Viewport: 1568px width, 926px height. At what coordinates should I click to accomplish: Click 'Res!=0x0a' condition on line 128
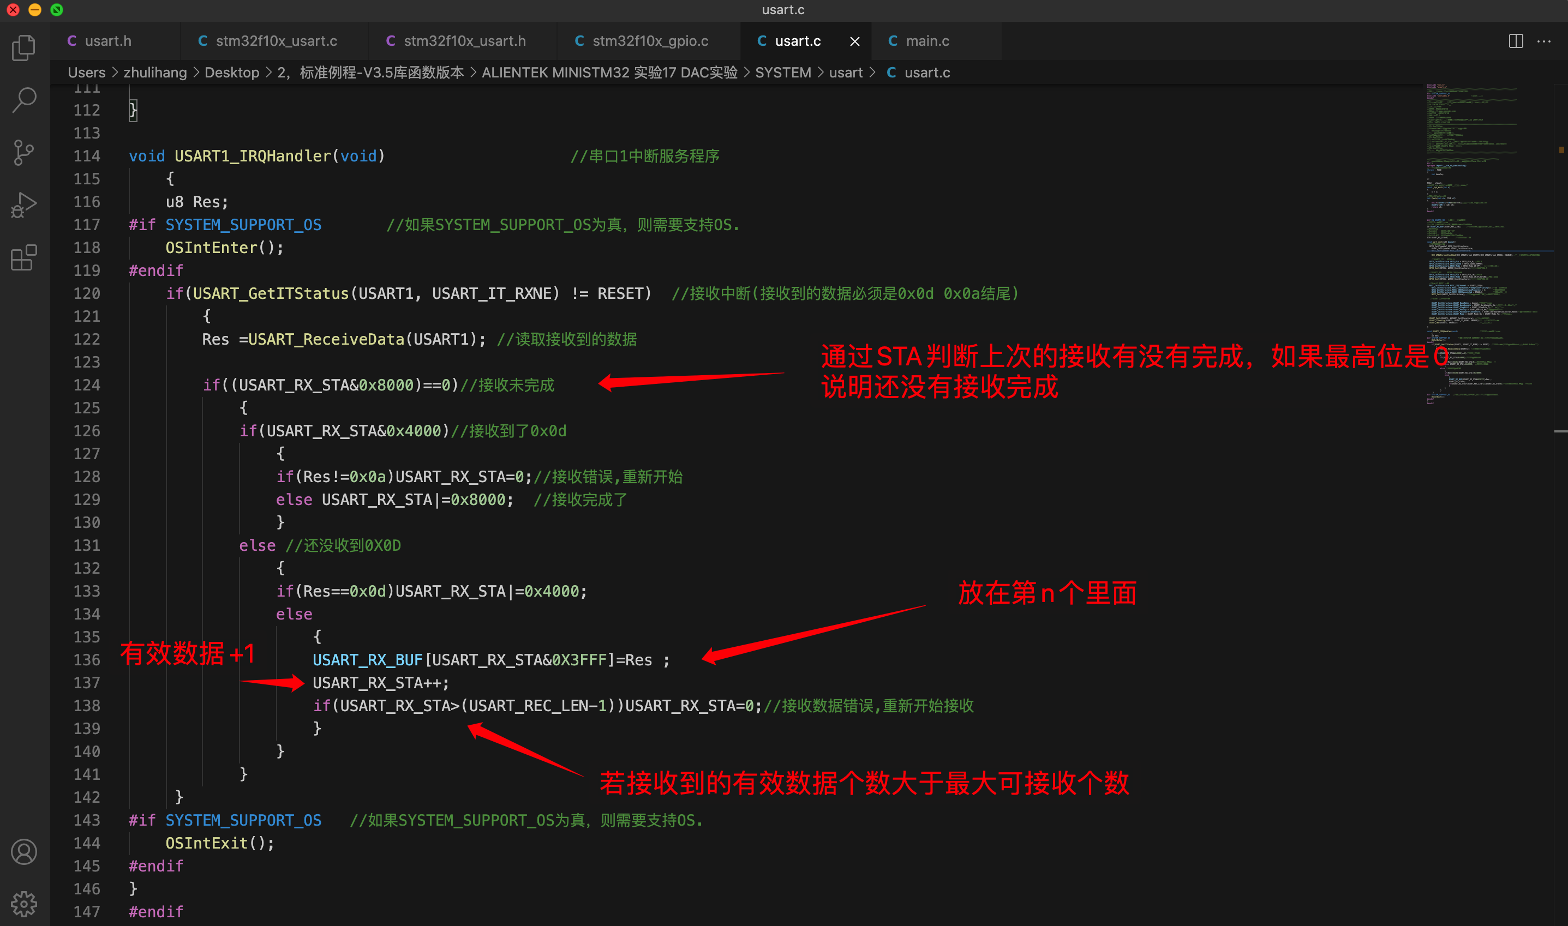point(345,477)
